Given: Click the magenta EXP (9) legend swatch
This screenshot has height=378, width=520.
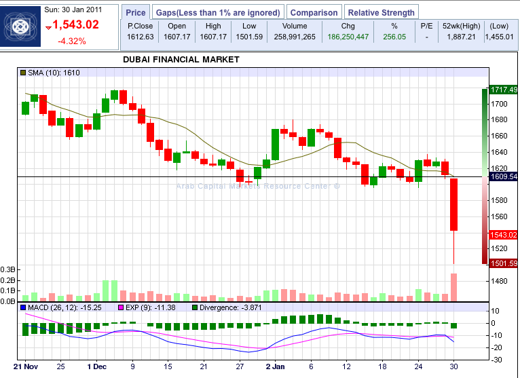Looking at the screenshot, I should tap(121, 307).
